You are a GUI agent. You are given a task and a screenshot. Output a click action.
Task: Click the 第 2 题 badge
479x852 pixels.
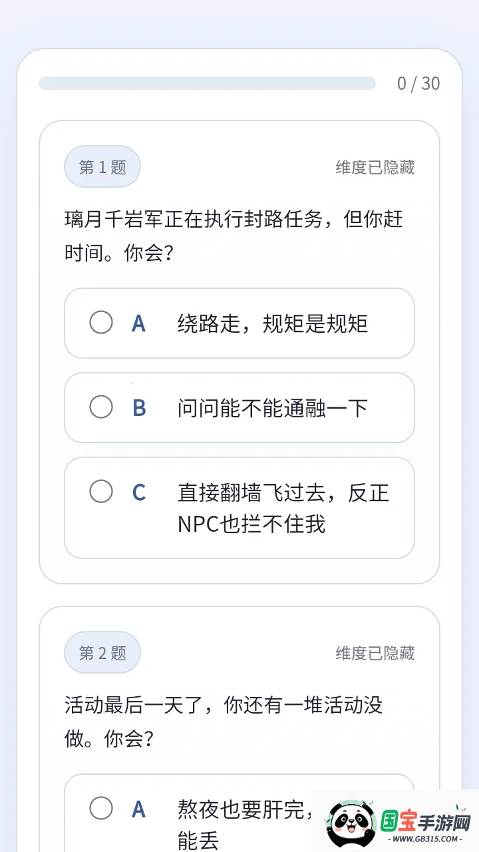(x=102, y=653)
